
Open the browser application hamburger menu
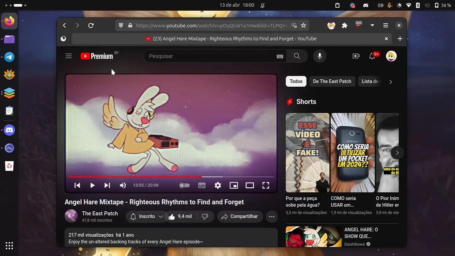pyautogui.click(x=386, y=25)
